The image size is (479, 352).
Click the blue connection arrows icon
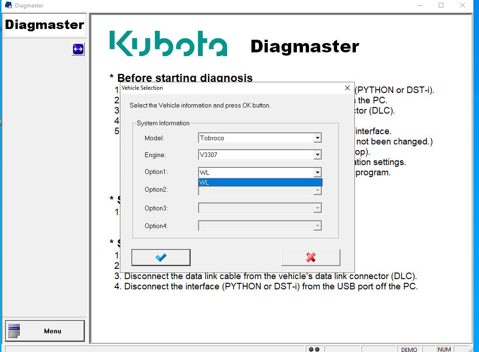point(78,49)
